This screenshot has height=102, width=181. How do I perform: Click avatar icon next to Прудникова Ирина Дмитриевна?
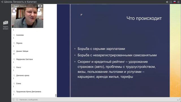pyautogui.click(x=14, y=92)
